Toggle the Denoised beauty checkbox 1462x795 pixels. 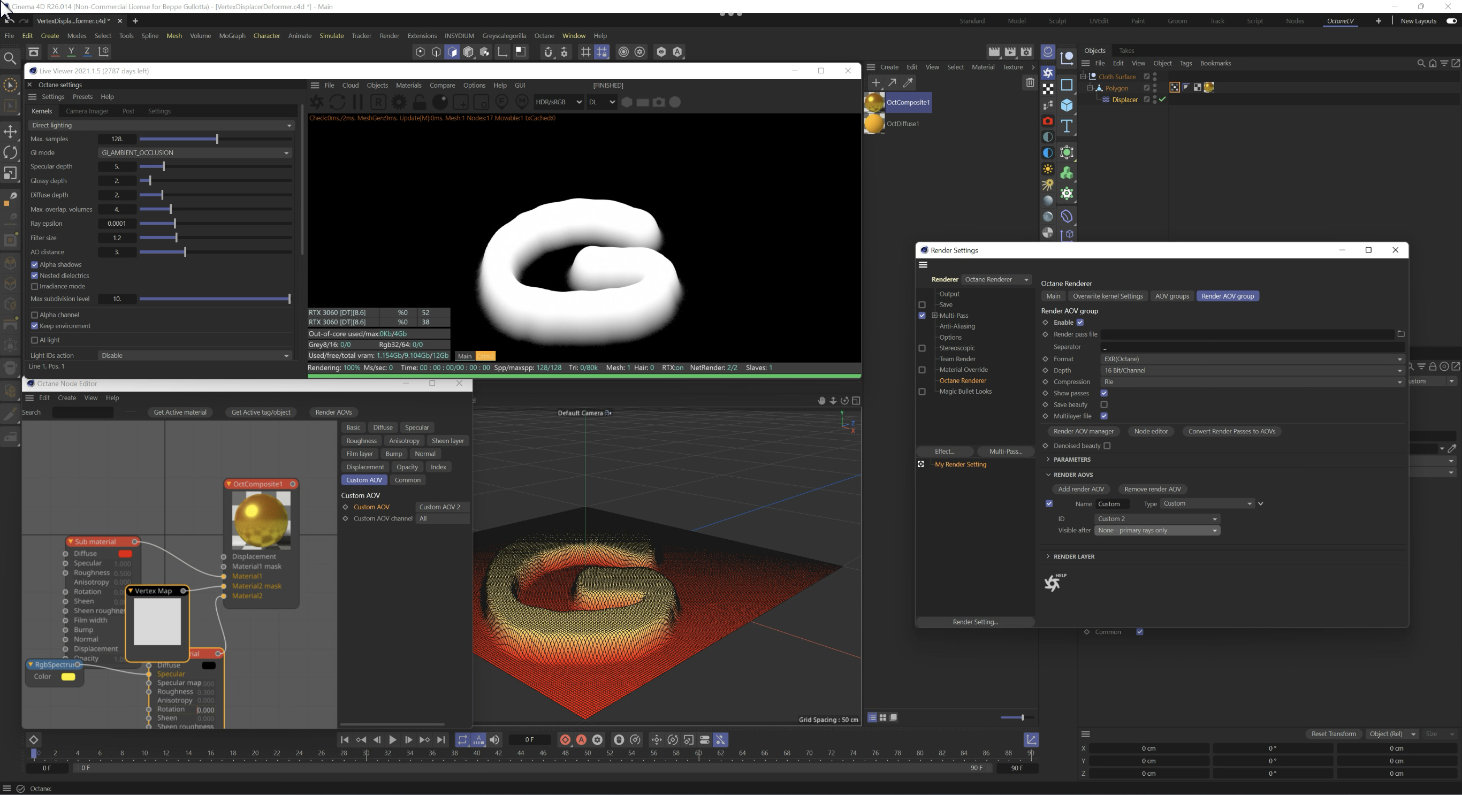[x=1107, y=446]
